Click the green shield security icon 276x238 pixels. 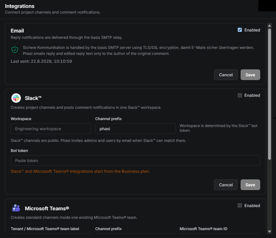coord(15,50)
